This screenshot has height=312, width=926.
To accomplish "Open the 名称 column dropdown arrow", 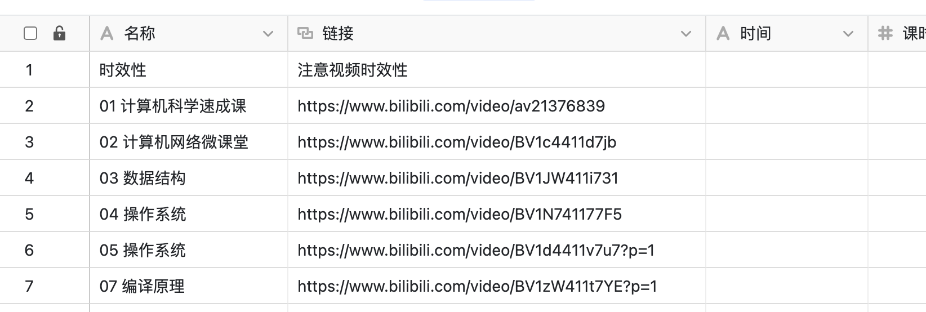I will pos(268,34).
